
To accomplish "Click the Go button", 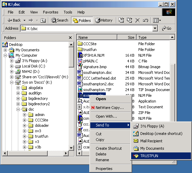I will (167, 28).
